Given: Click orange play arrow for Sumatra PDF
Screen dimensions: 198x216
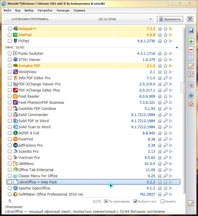Looking at the screenshot, I should point(171,66).
